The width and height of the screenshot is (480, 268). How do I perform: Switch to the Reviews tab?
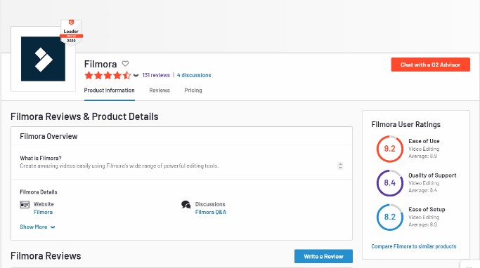[x=160, y=91]
